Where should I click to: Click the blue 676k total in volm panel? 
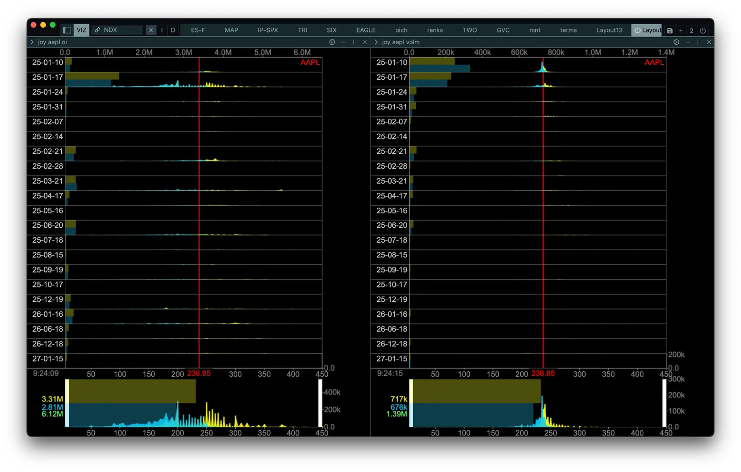coord(399,407)
